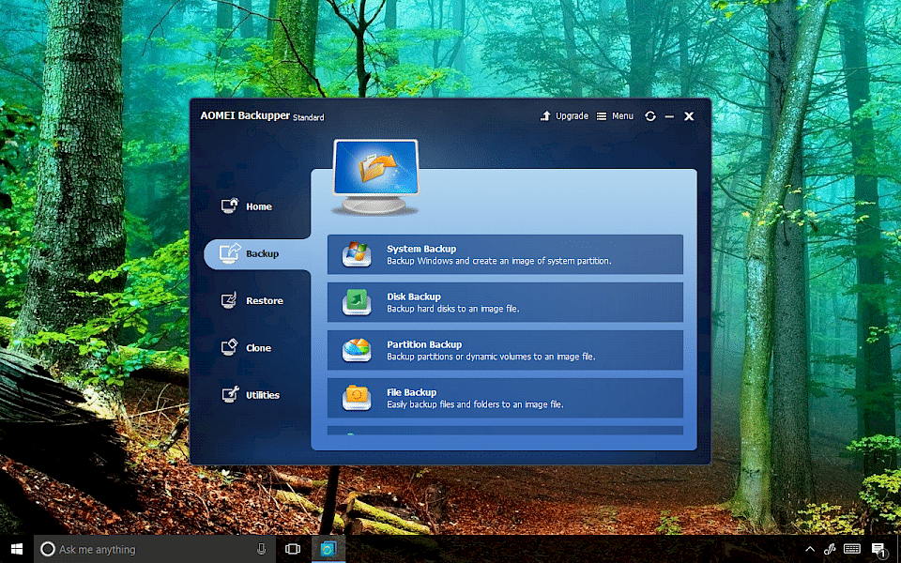Click the File Backup folder icon
Image resolution: width=901 pixels, height=563 pixels.
click(357, 398)
